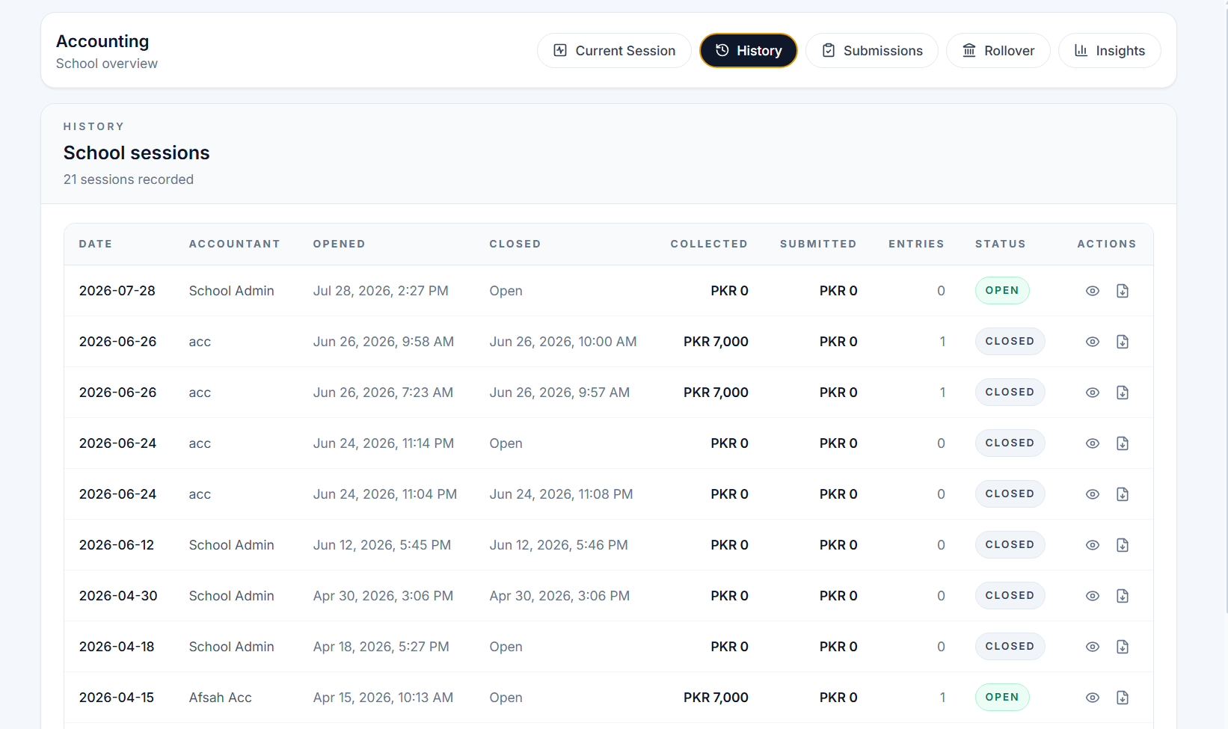Click 'Jun 26, 2026, 9:57 AM' closed time
Image resolution: width=1228 pixels, height=729 pixels.
(559, 393)
